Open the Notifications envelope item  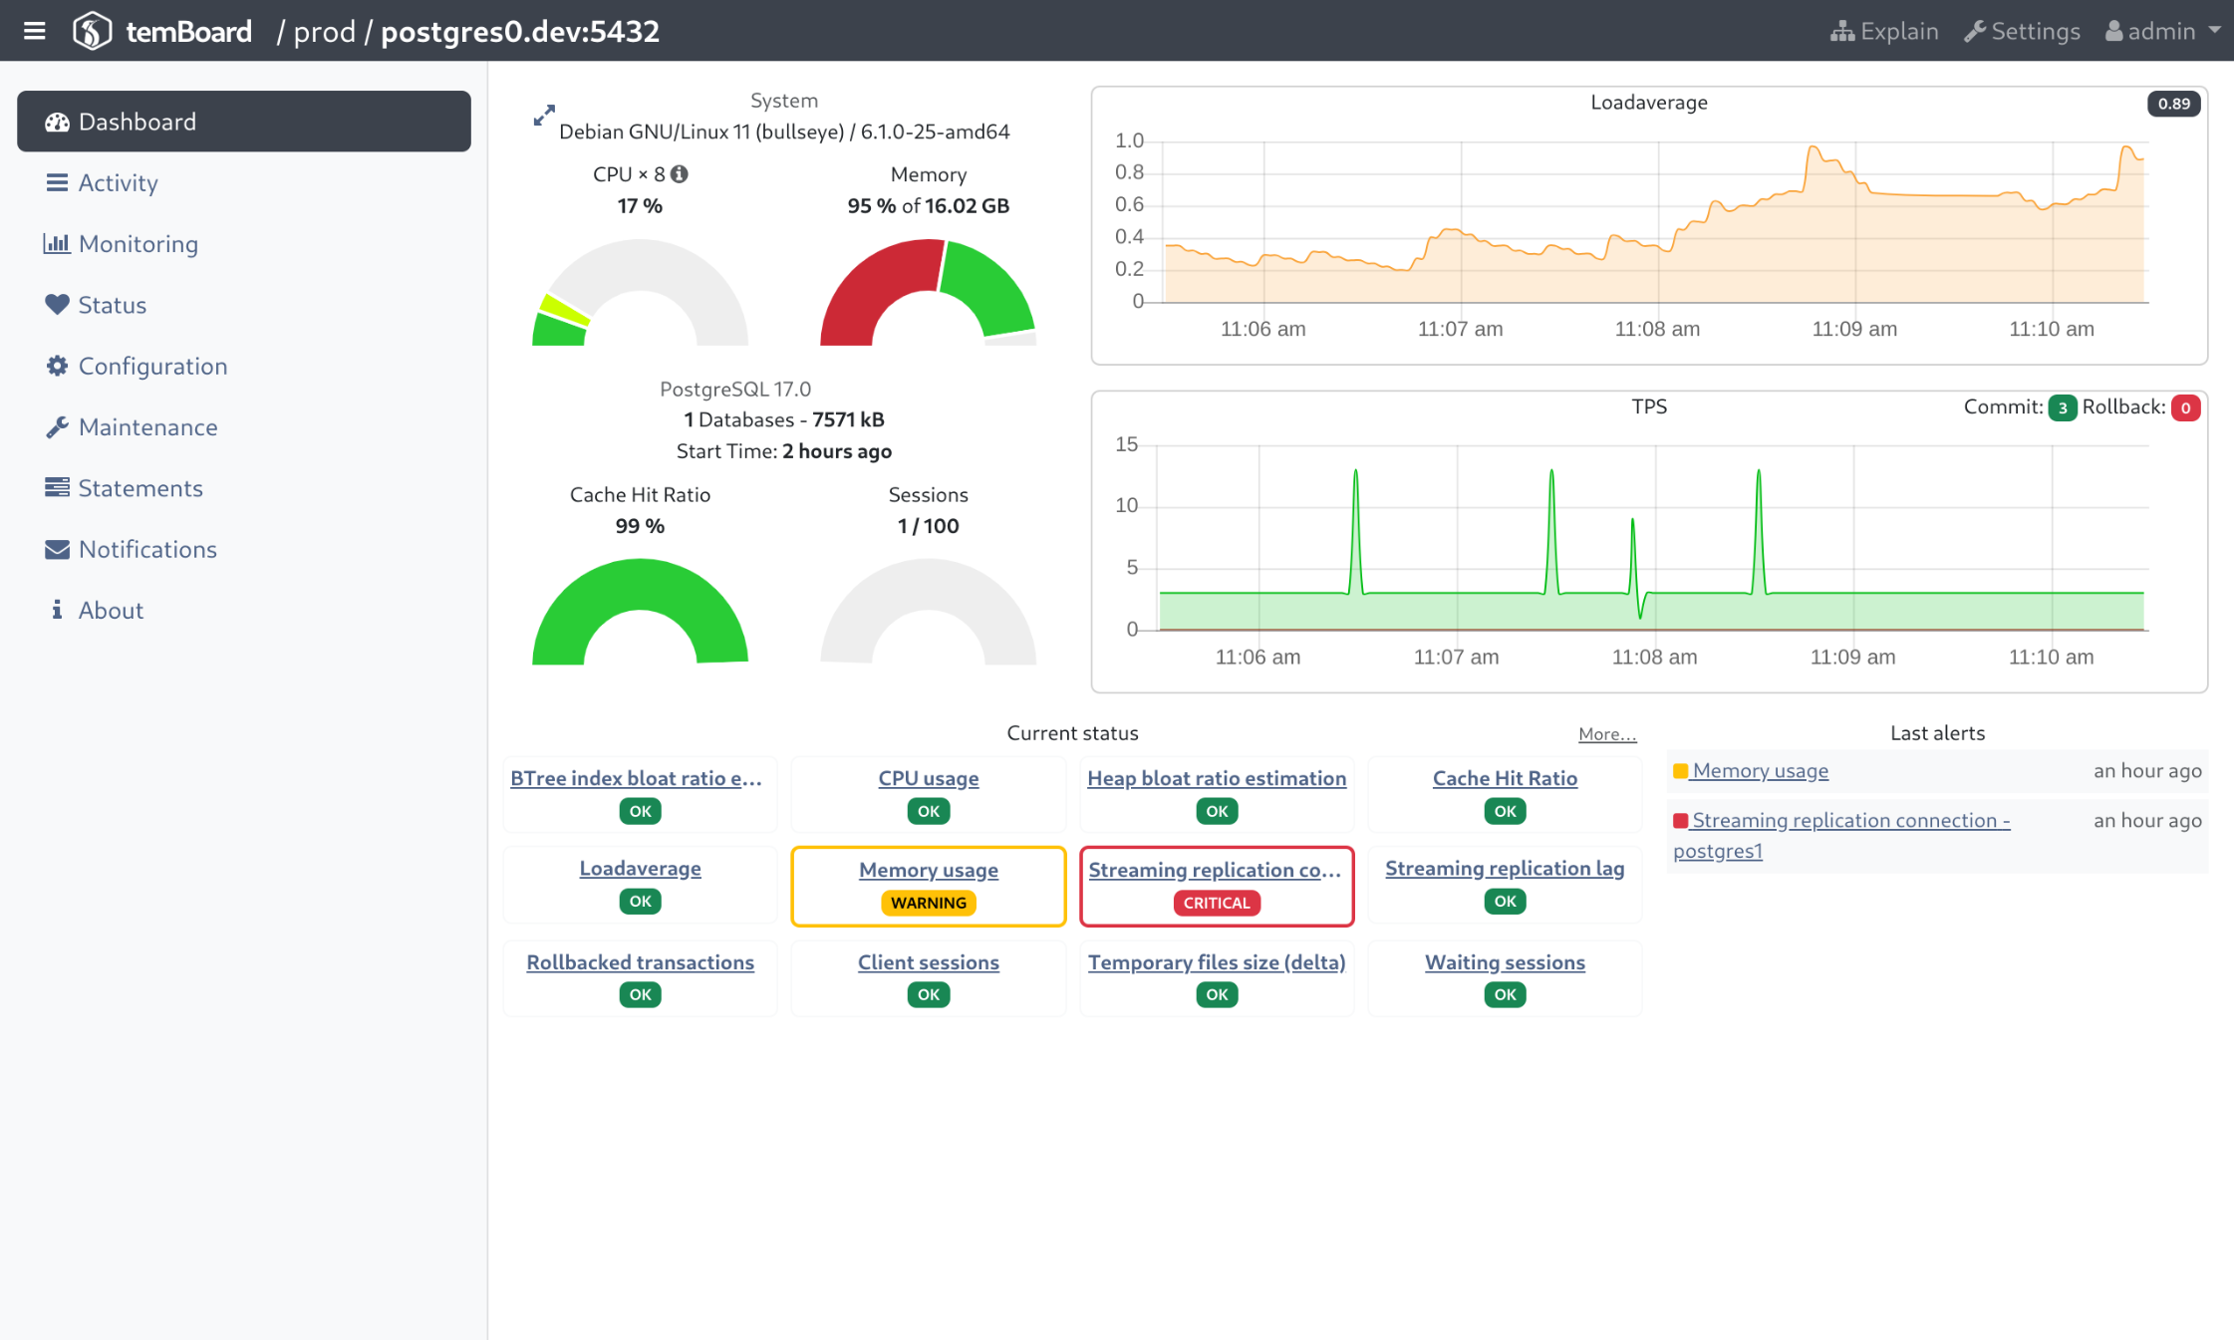(147, 549)
